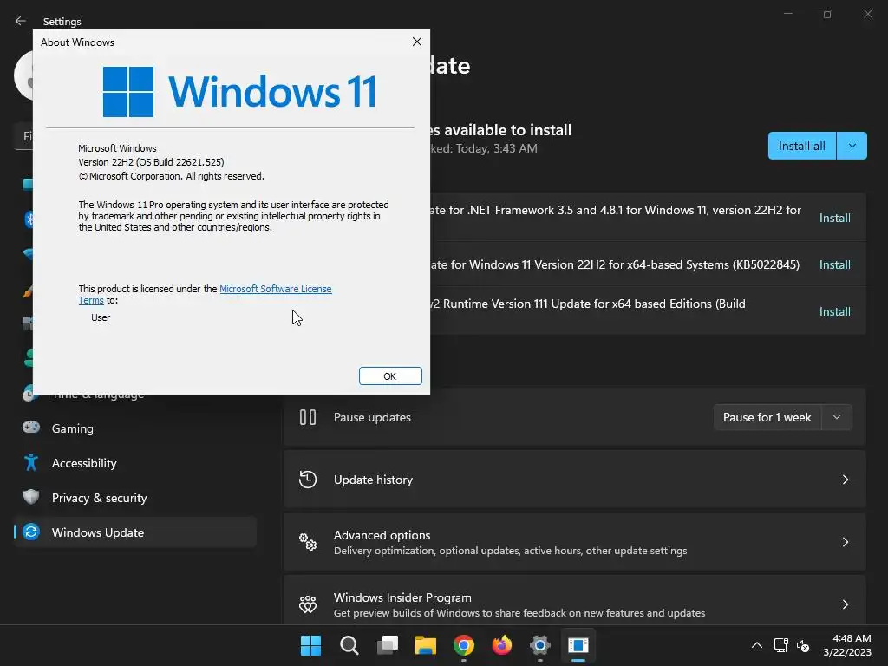Launch Firefox from taskbar
The image size is (888, 666).
point(502,645)
